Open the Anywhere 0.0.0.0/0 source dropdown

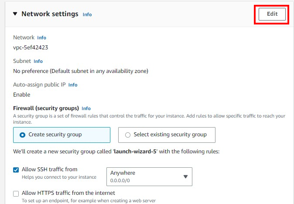(149, 176)
